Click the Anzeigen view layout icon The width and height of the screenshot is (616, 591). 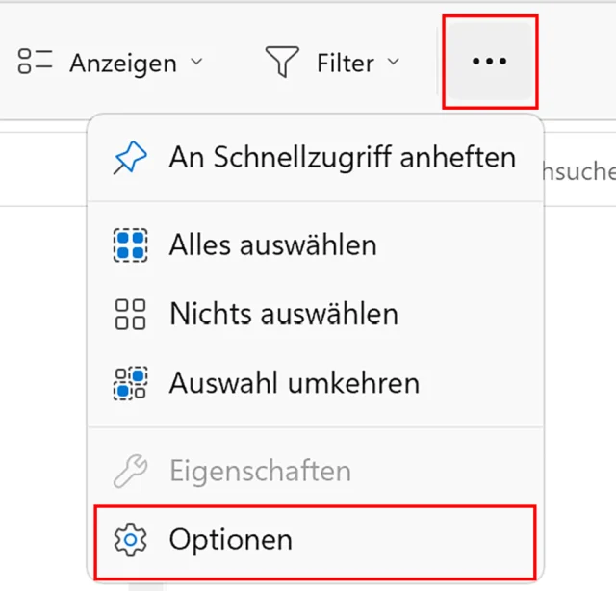click(35, 64)
